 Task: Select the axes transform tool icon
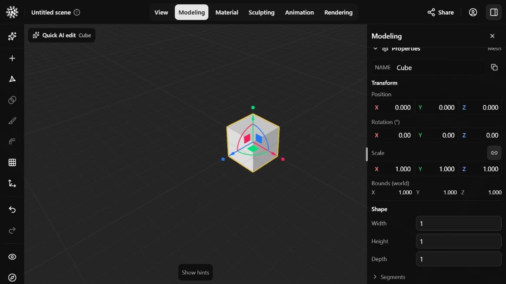tap(12, 183)
